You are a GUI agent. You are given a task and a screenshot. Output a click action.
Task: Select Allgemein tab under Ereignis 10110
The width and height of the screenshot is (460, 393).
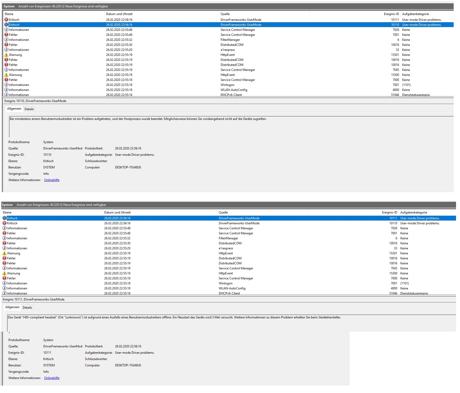(x=14, y=109)
